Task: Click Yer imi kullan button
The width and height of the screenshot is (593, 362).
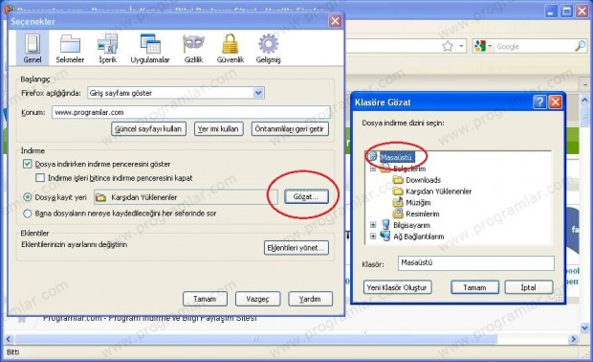Action: point(218,129)
